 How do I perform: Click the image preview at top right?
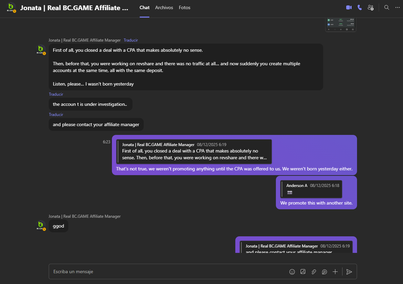click(340, 24)
